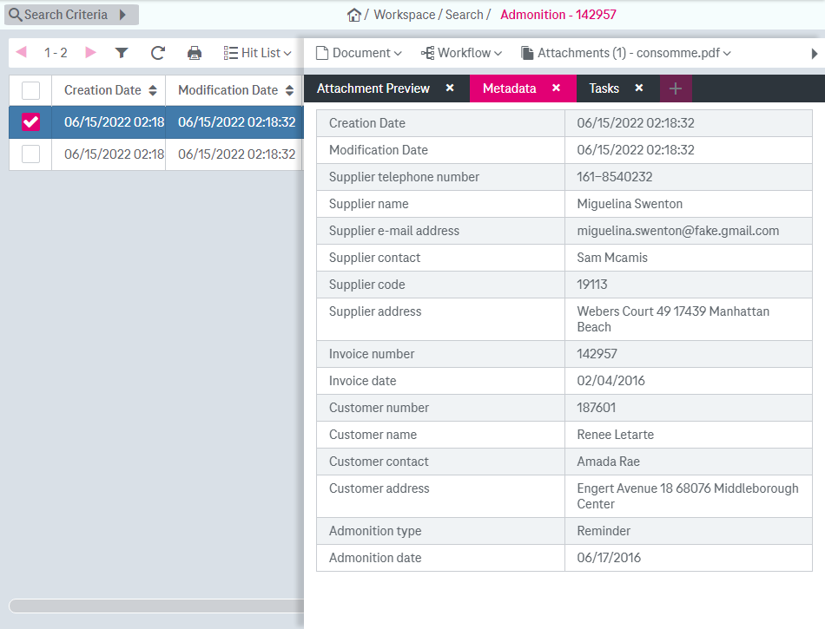Click supplier contact Sam Mcamis
The image size is (825, 629).
click(612, 258)
